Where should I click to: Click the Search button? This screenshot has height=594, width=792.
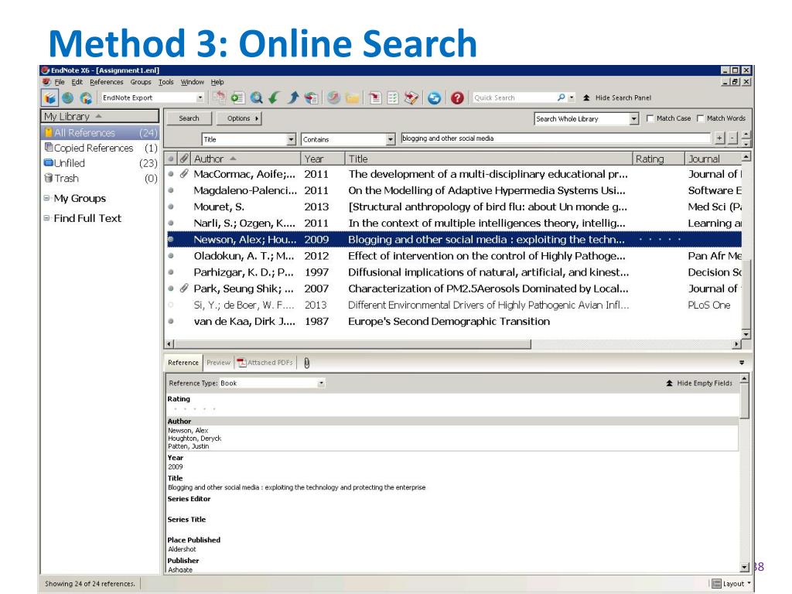coord(189,118)
